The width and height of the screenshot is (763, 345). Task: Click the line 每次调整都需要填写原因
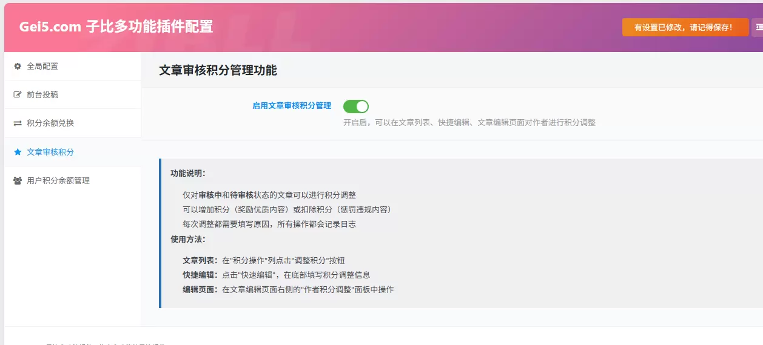coord(269,224)
